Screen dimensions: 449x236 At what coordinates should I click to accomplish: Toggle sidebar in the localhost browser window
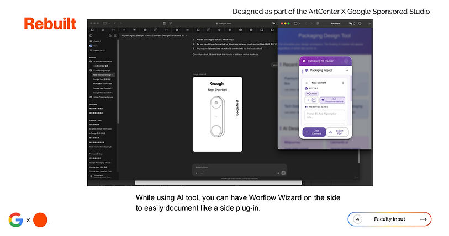pos(295,24)
